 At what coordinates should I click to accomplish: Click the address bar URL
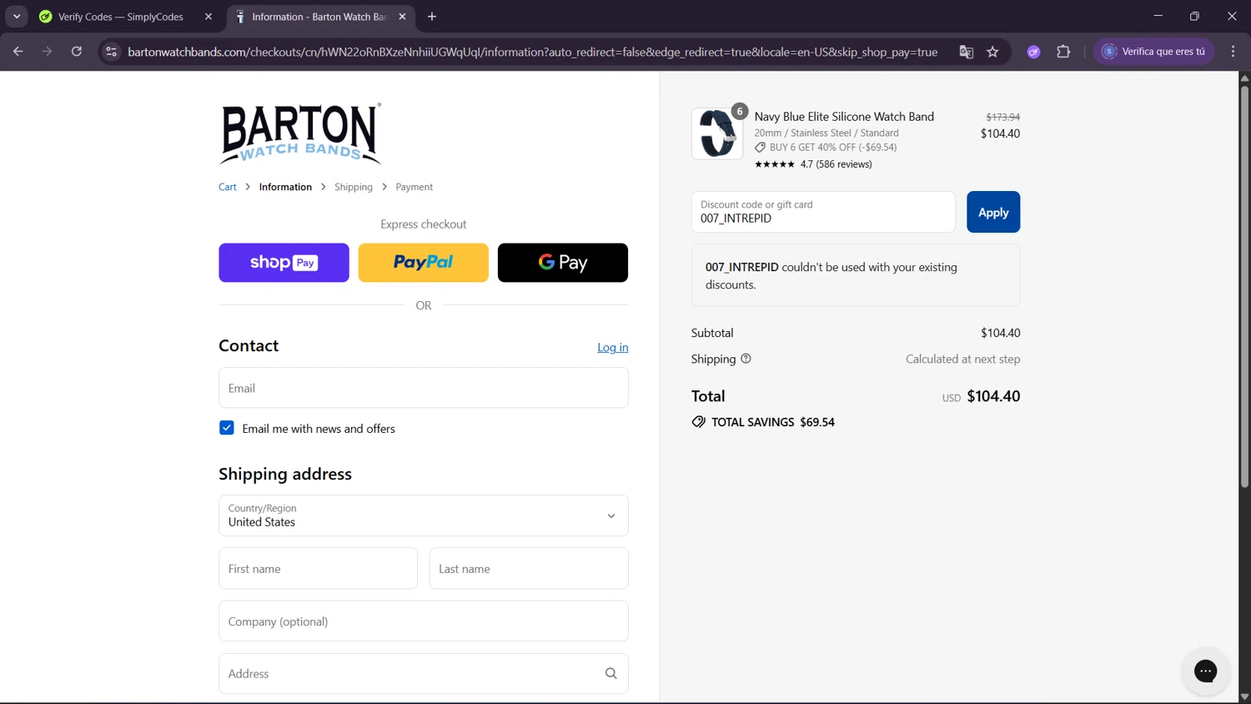pos(532,52)
